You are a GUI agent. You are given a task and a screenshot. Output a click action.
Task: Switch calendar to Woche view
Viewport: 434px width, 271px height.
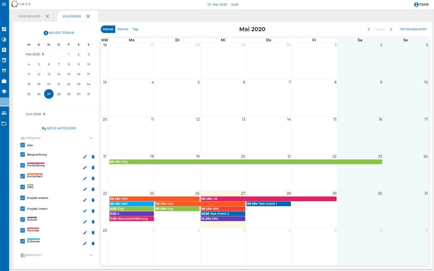(122, 29)
